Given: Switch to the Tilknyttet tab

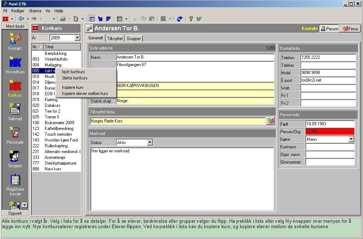Looking at the screenshot, I should (x=115, y=39).
